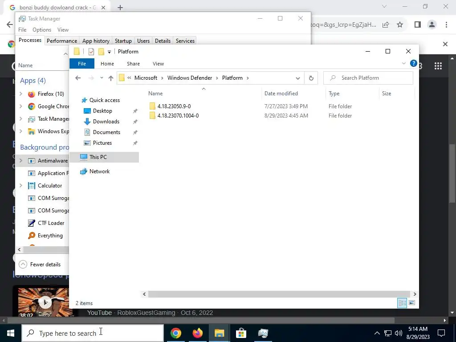Open Options menu in Task Manager
The width and height of the screenshot is (456, 342).
click(42, 30)
